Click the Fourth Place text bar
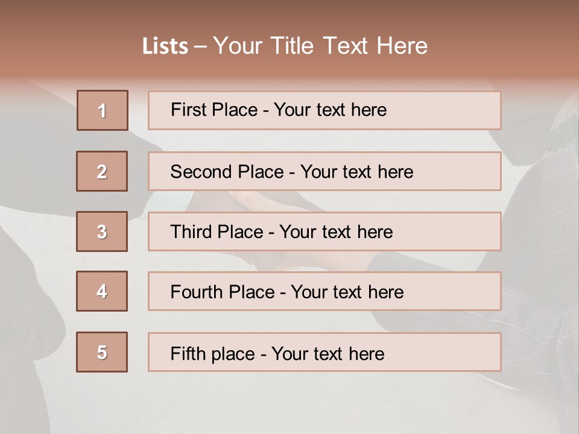 tap(324, 291)
